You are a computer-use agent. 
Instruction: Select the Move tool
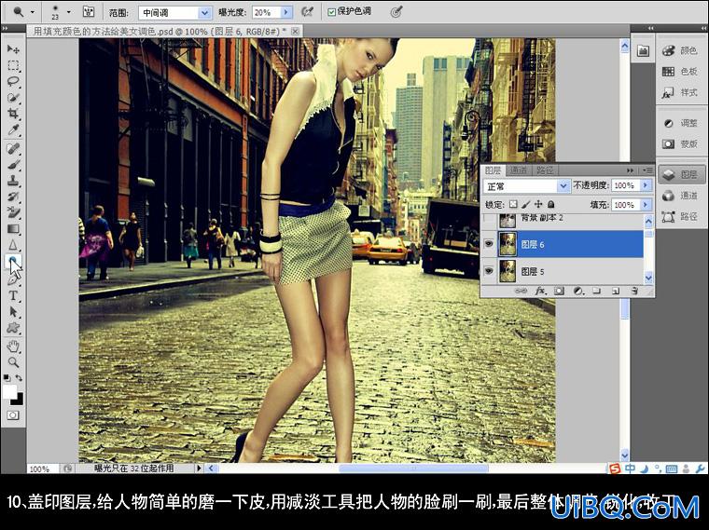pos(13,48)
